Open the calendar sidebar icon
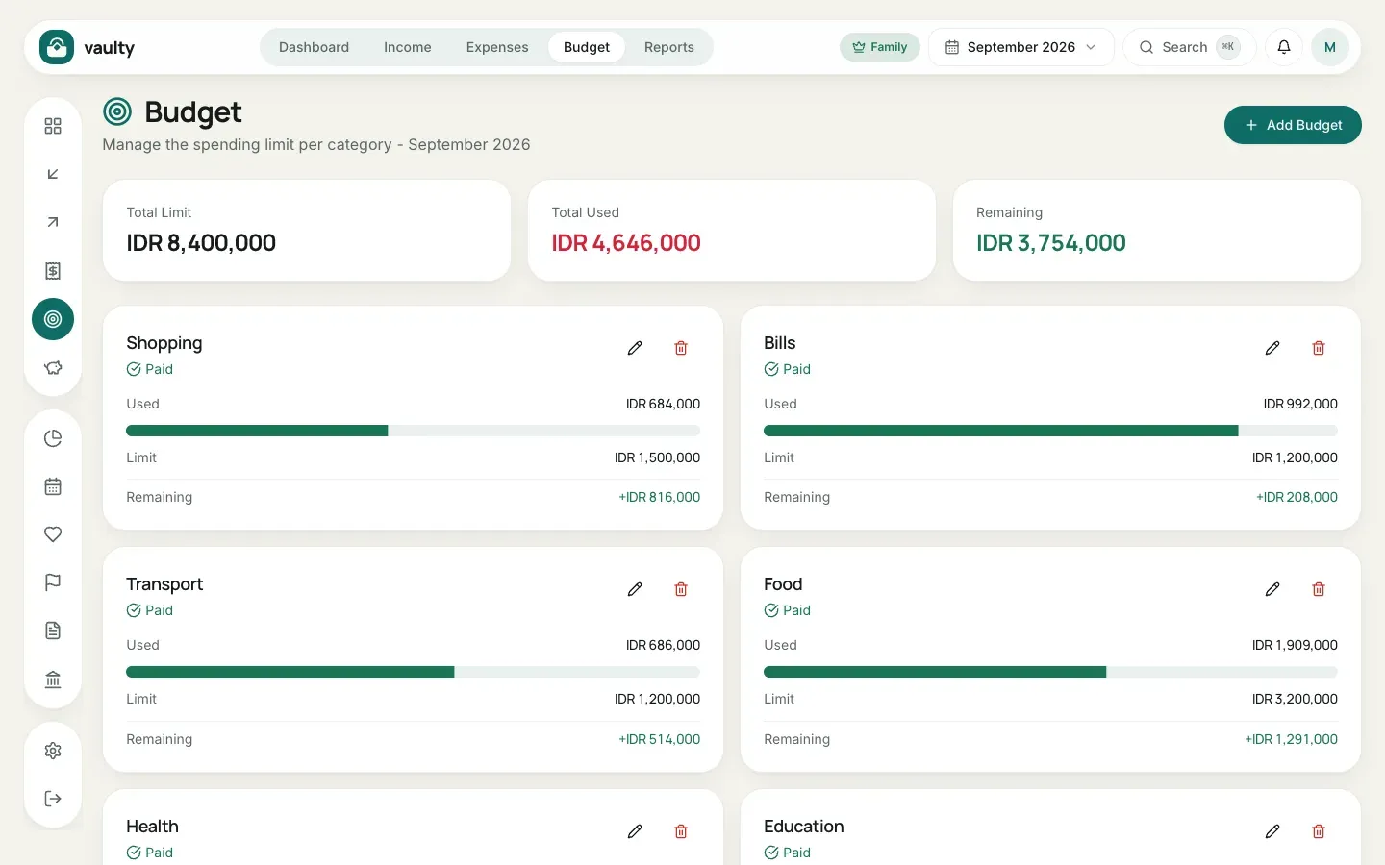Screen dimensions: 1385x865 (x=53, y=486)
